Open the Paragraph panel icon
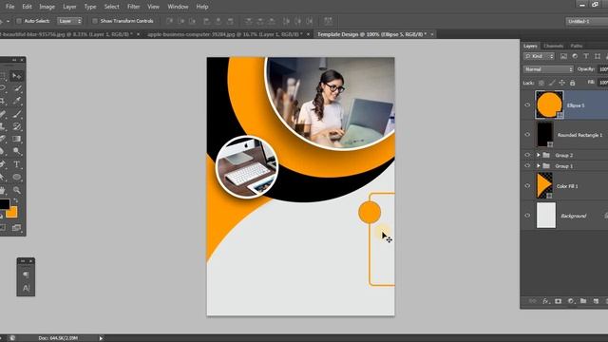This screenshot has height=342, width=608. pos(26,275)
